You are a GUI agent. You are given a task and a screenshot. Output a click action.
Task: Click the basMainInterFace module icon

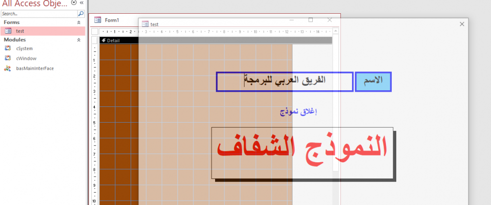[x=8, y=68]
